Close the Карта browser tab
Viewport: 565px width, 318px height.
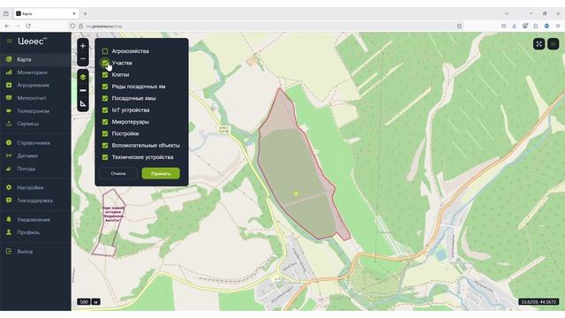74,14
